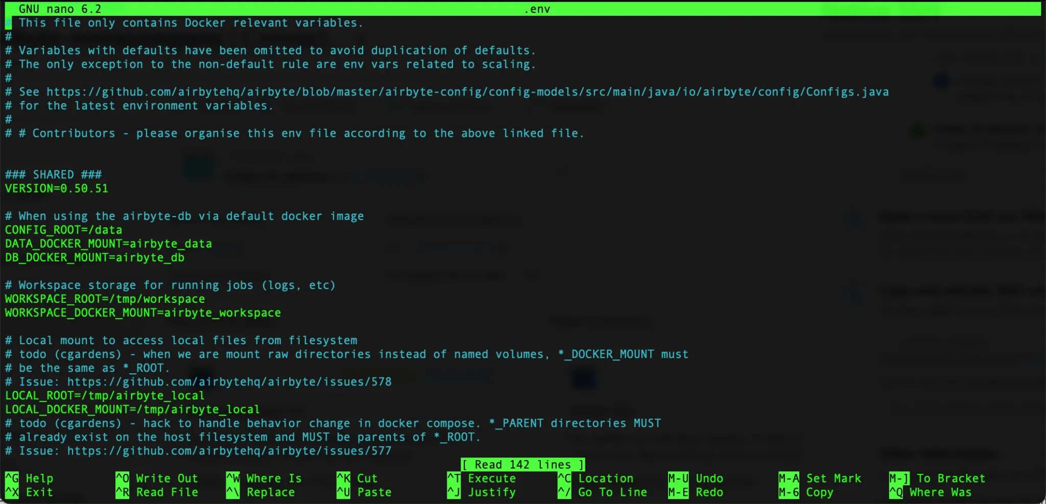
Task: Click the airbyte issues/578 link
Action: click(229, 382)
